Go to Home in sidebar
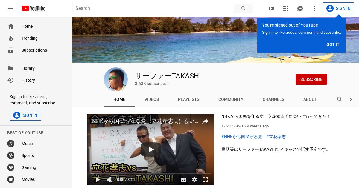The height and width of the screenshot is (188, 359). (x=36, y=26)
